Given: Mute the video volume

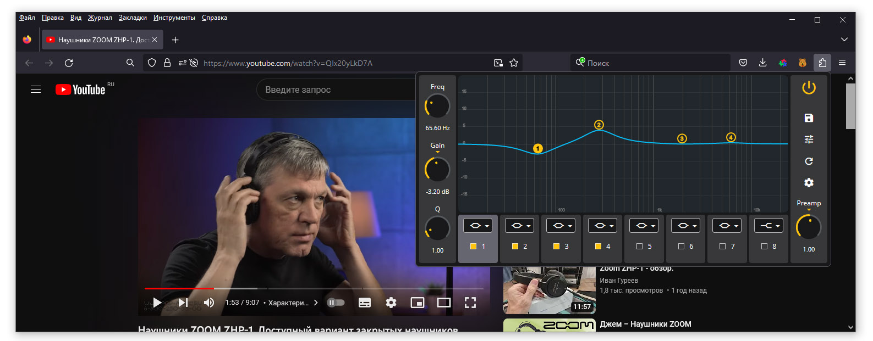Looking at the screenshot, I should 209,303.
